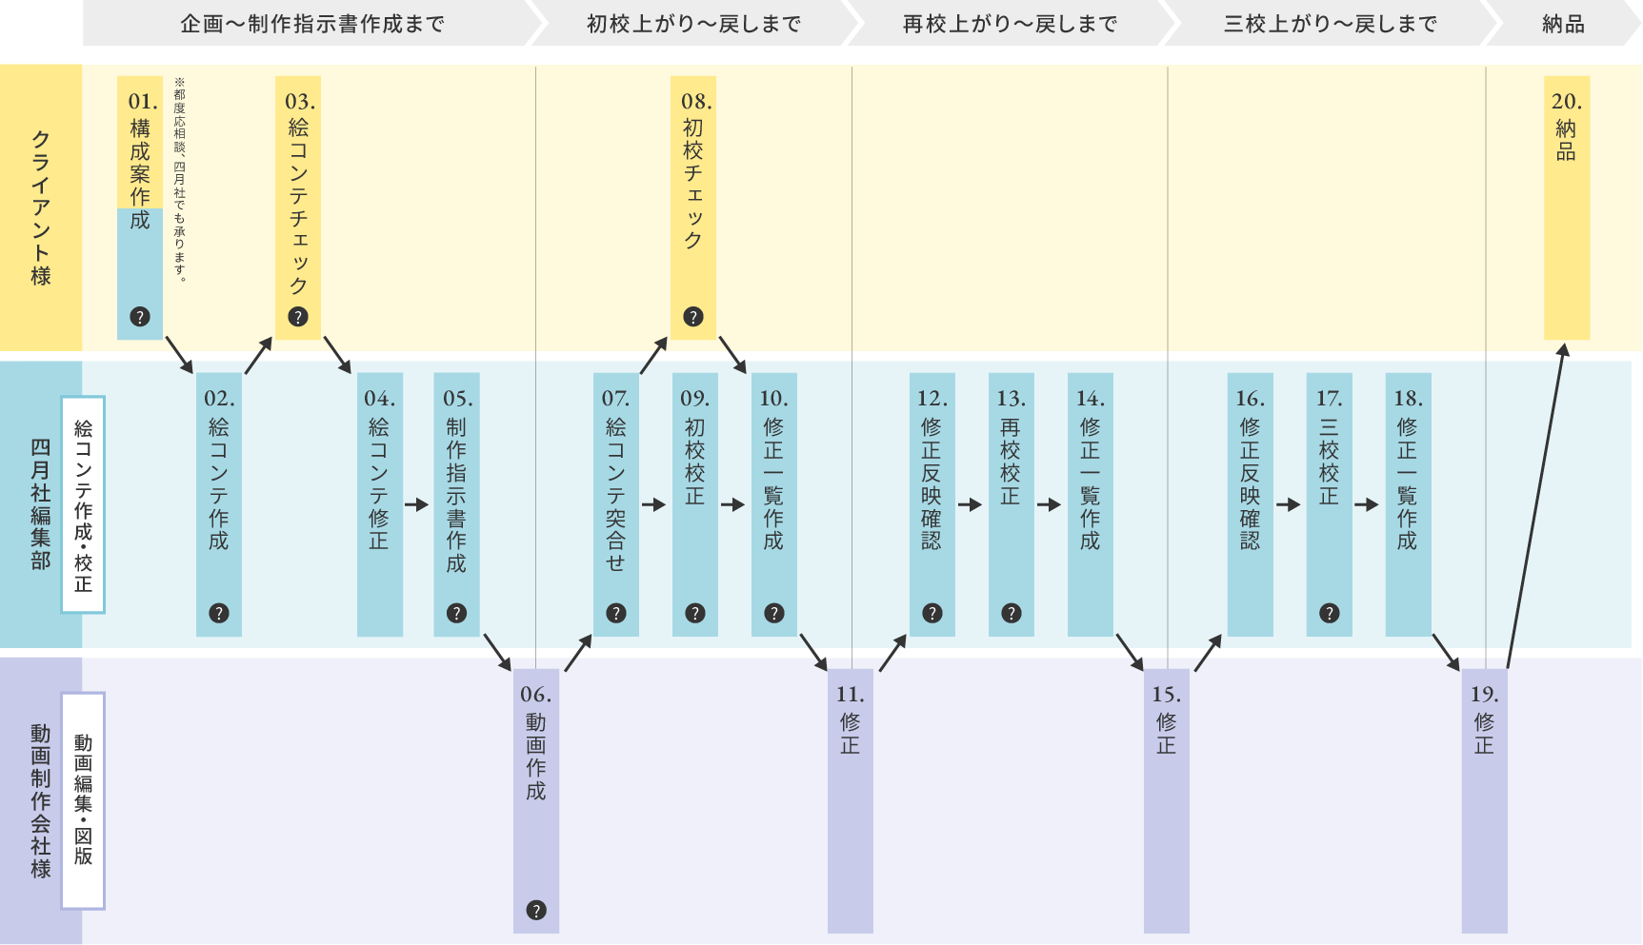Open the question mark on 03. 絵コンテチェック
The width and height of the screenshot is (1643, 945).
298,317
